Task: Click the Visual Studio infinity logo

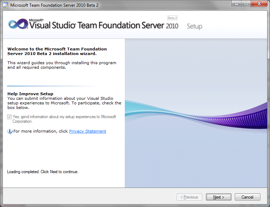Action: 18,24
